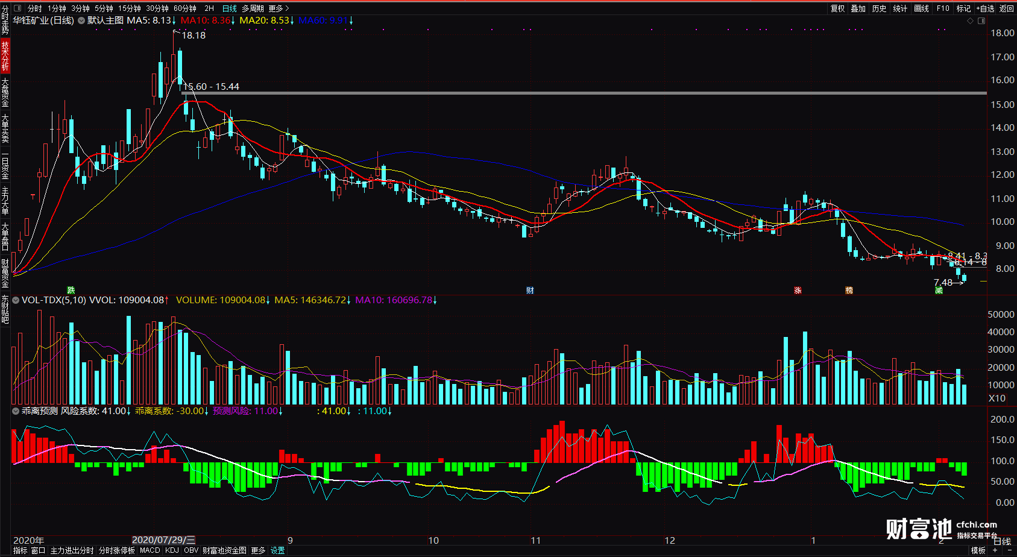This screenshot has width=1017, height=557.
Task: Click the 标记 mark button
Action: coord(963,8)
